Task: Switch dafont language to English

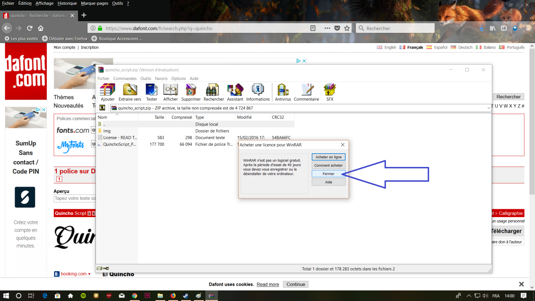Action: (x=386, y=47)
